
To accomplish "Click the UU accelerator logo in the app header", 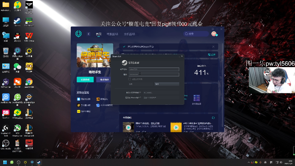I will [79, 34].
